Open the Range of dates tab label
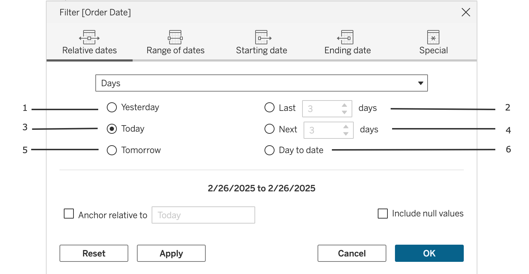The height and width of the screenshot is (274, 529). coord(176,50)
